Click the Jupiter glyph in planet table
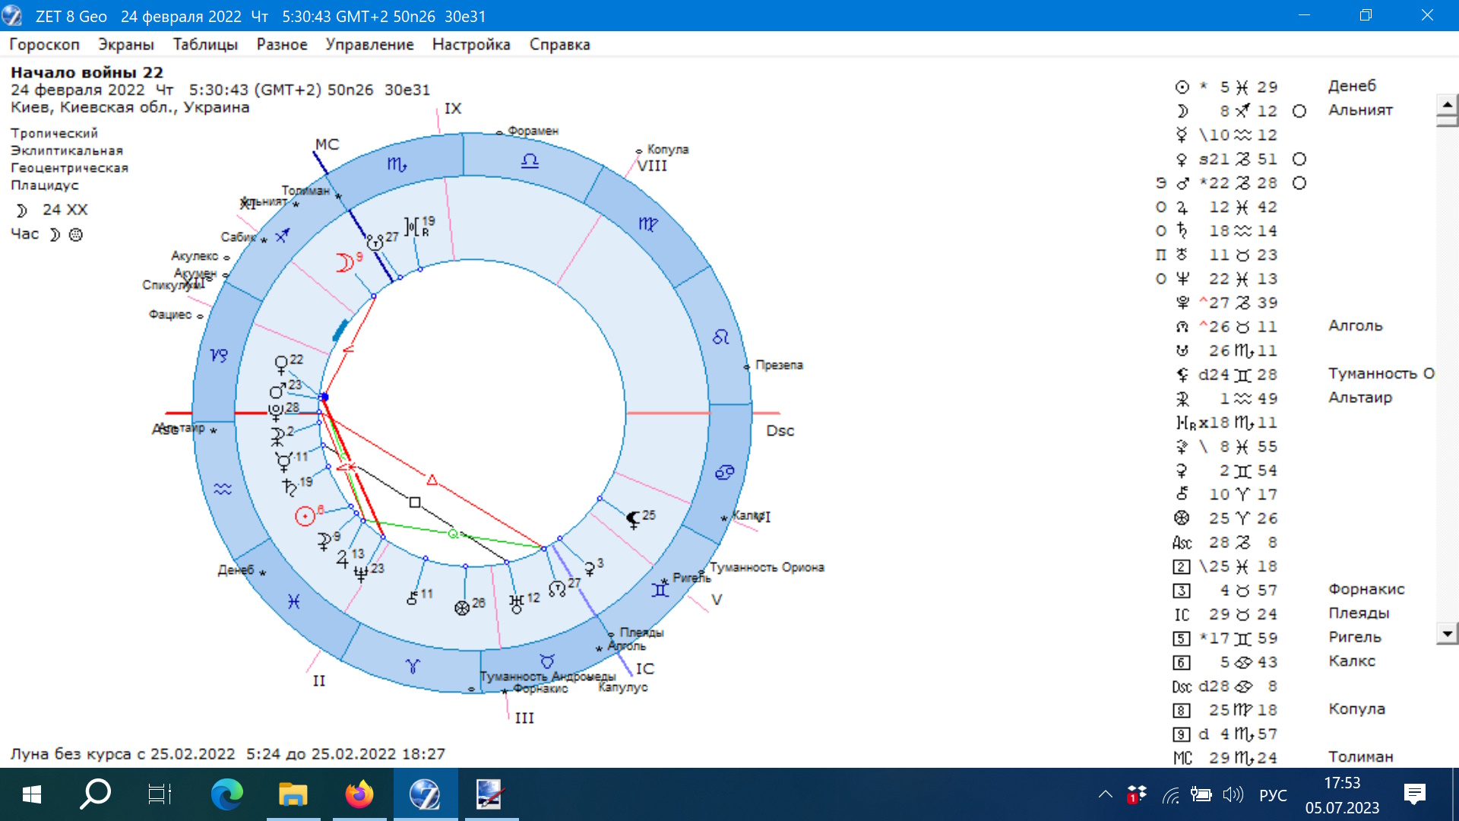Screen dimensions: 1459x821 click(x=1182, y=208)
